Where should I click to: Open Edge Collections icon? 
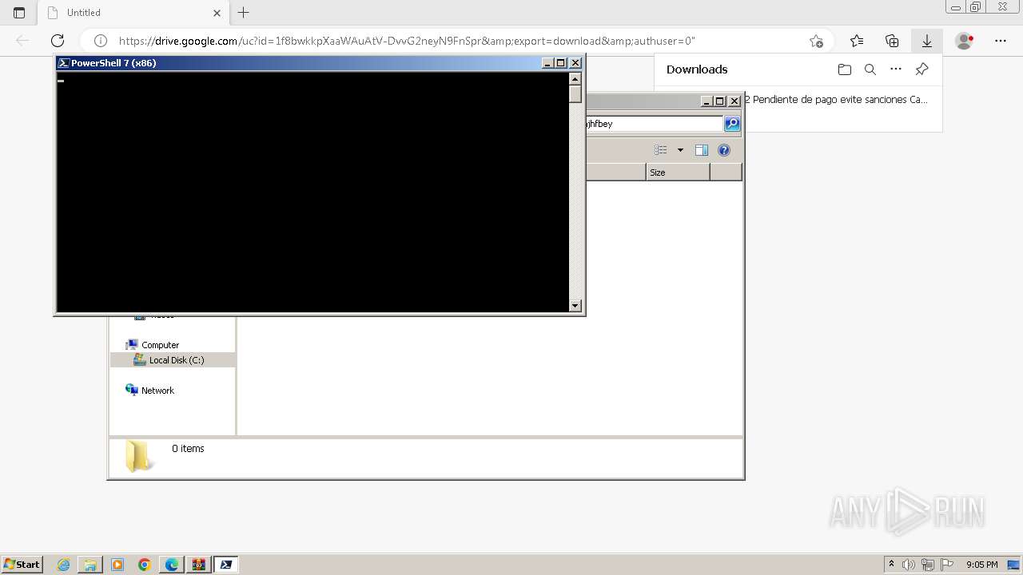[x=892, y=41]
